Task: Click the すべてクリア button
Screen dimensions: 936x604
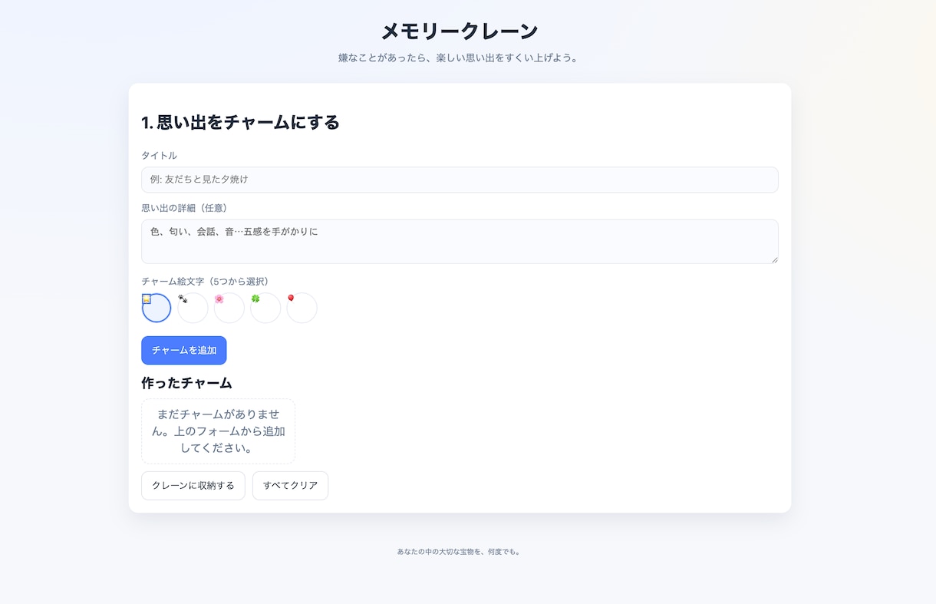Action: 290,486
